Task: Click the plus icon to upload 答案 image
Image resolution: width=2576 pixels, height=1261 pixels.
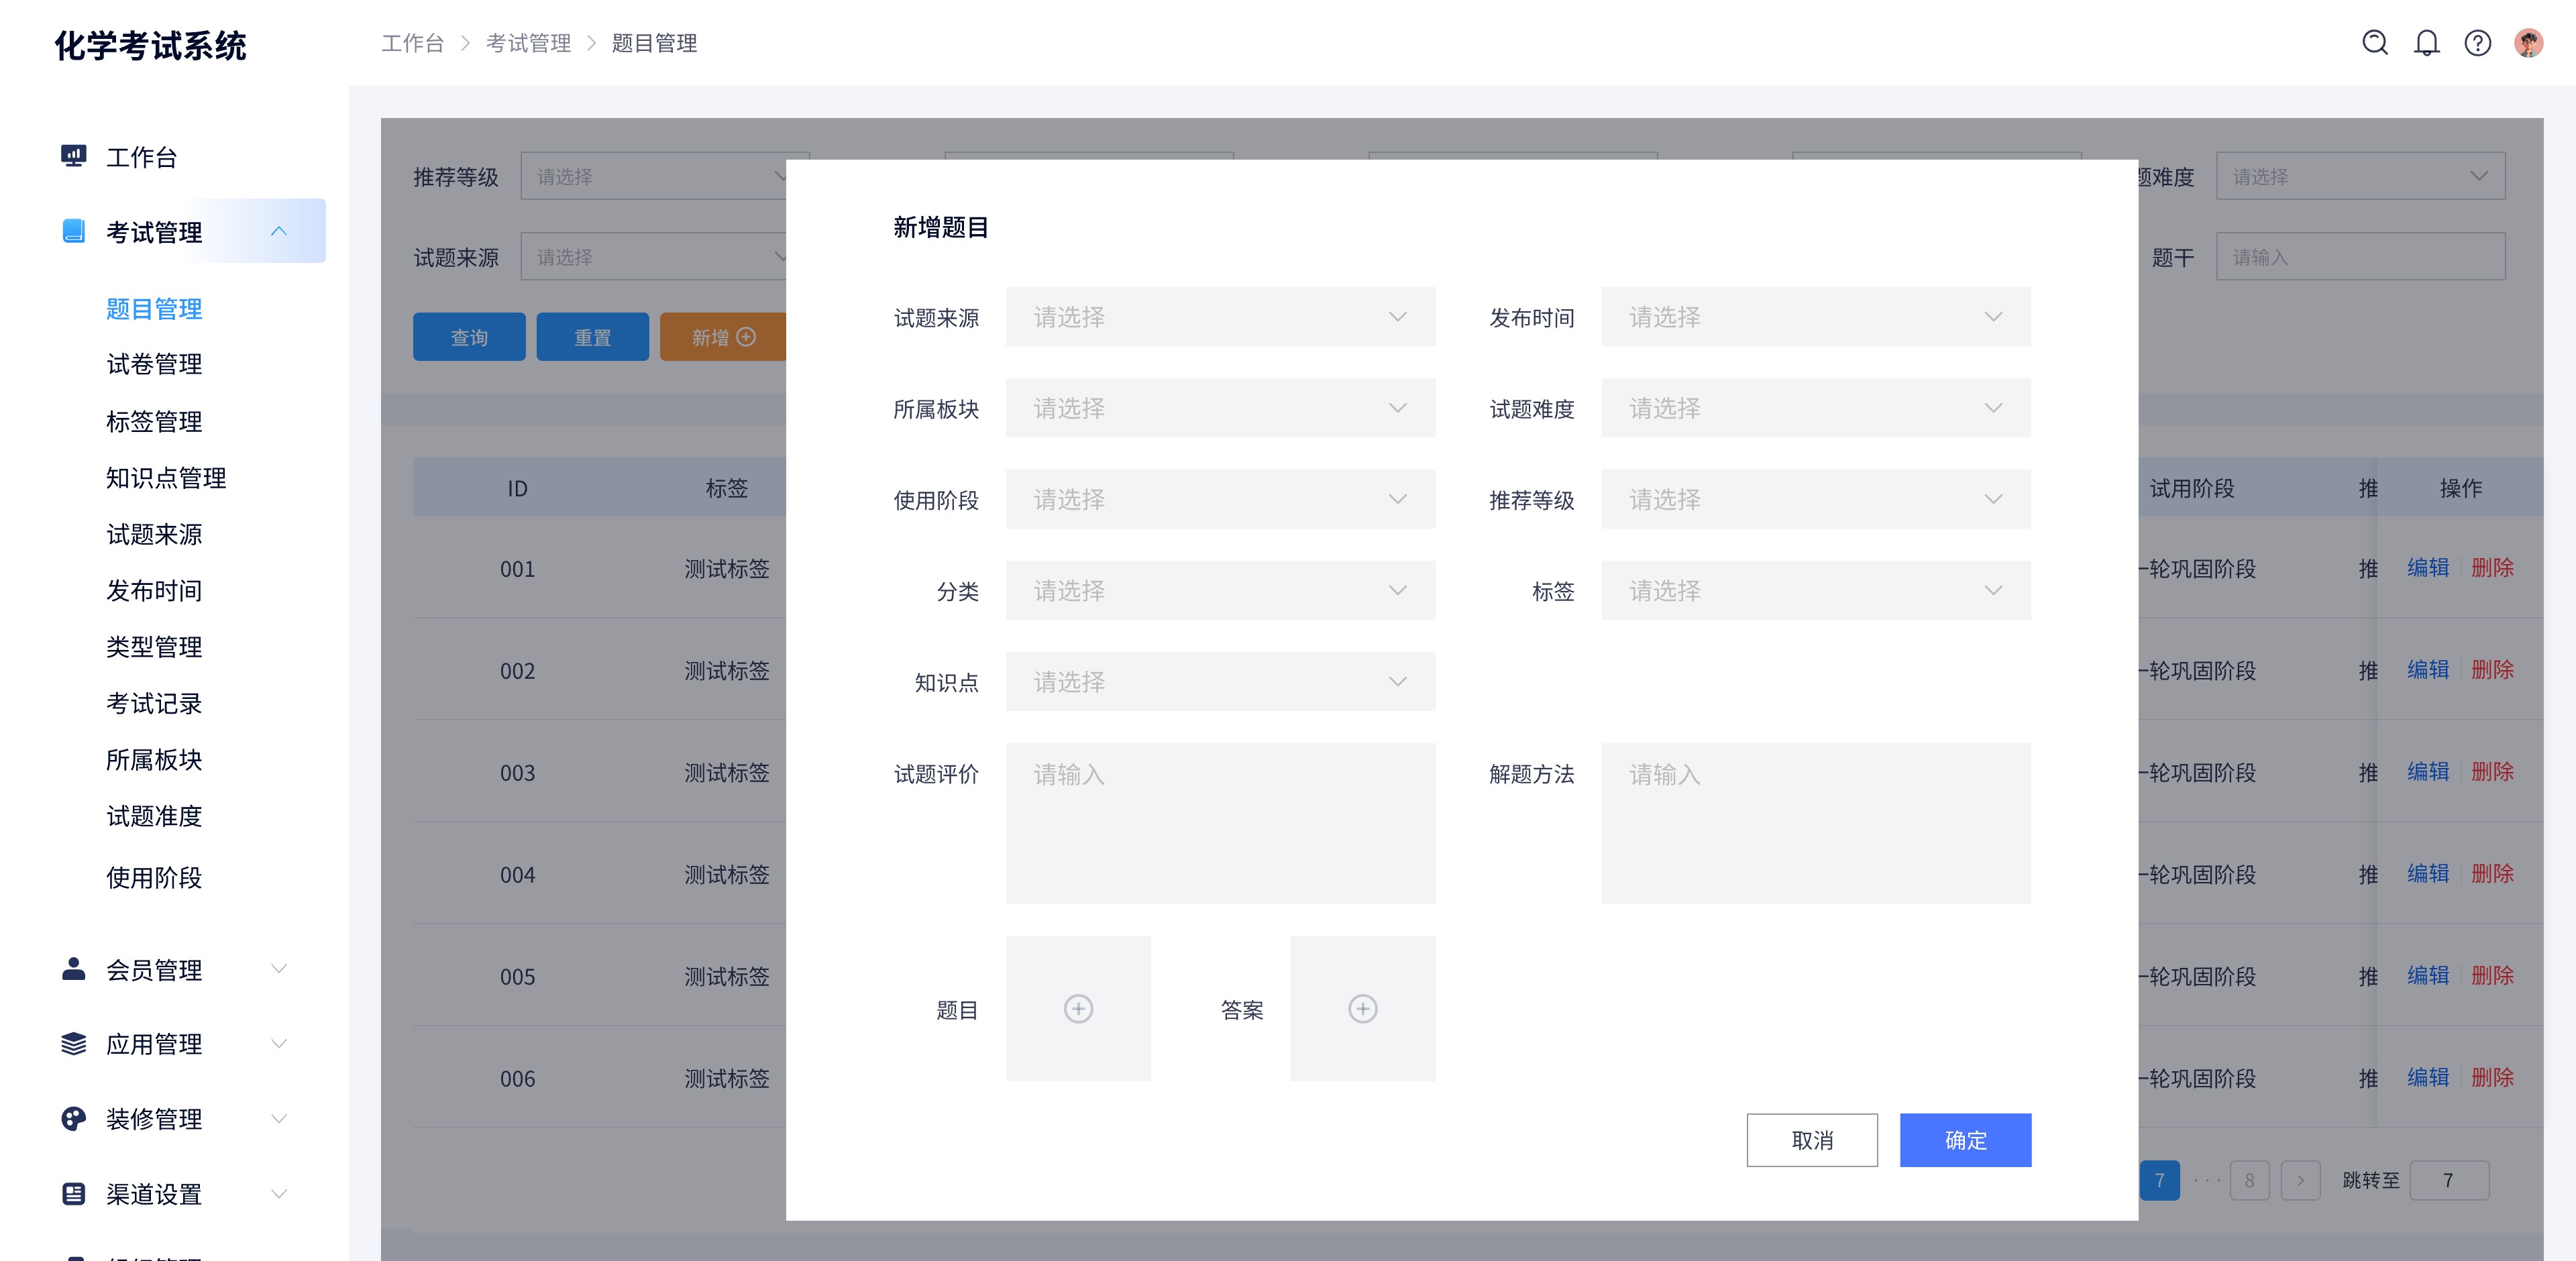Action: click(x=1363, y=1009)
